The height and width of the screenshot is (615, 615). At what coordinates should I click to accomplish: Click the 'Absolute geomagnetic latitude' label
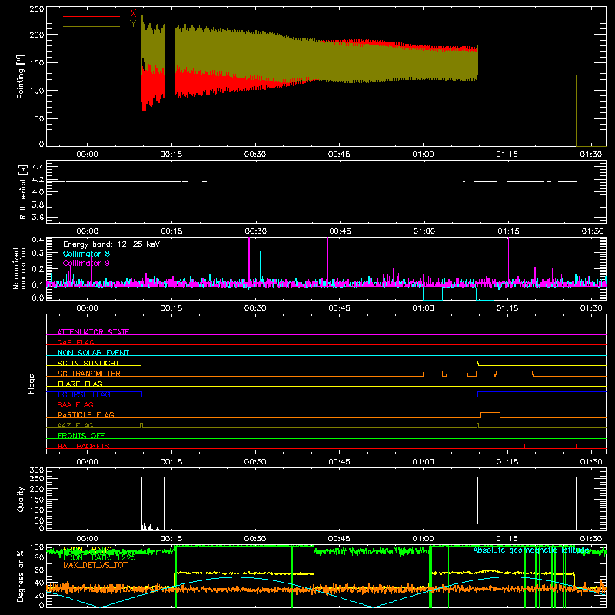[x=530, y=550]
